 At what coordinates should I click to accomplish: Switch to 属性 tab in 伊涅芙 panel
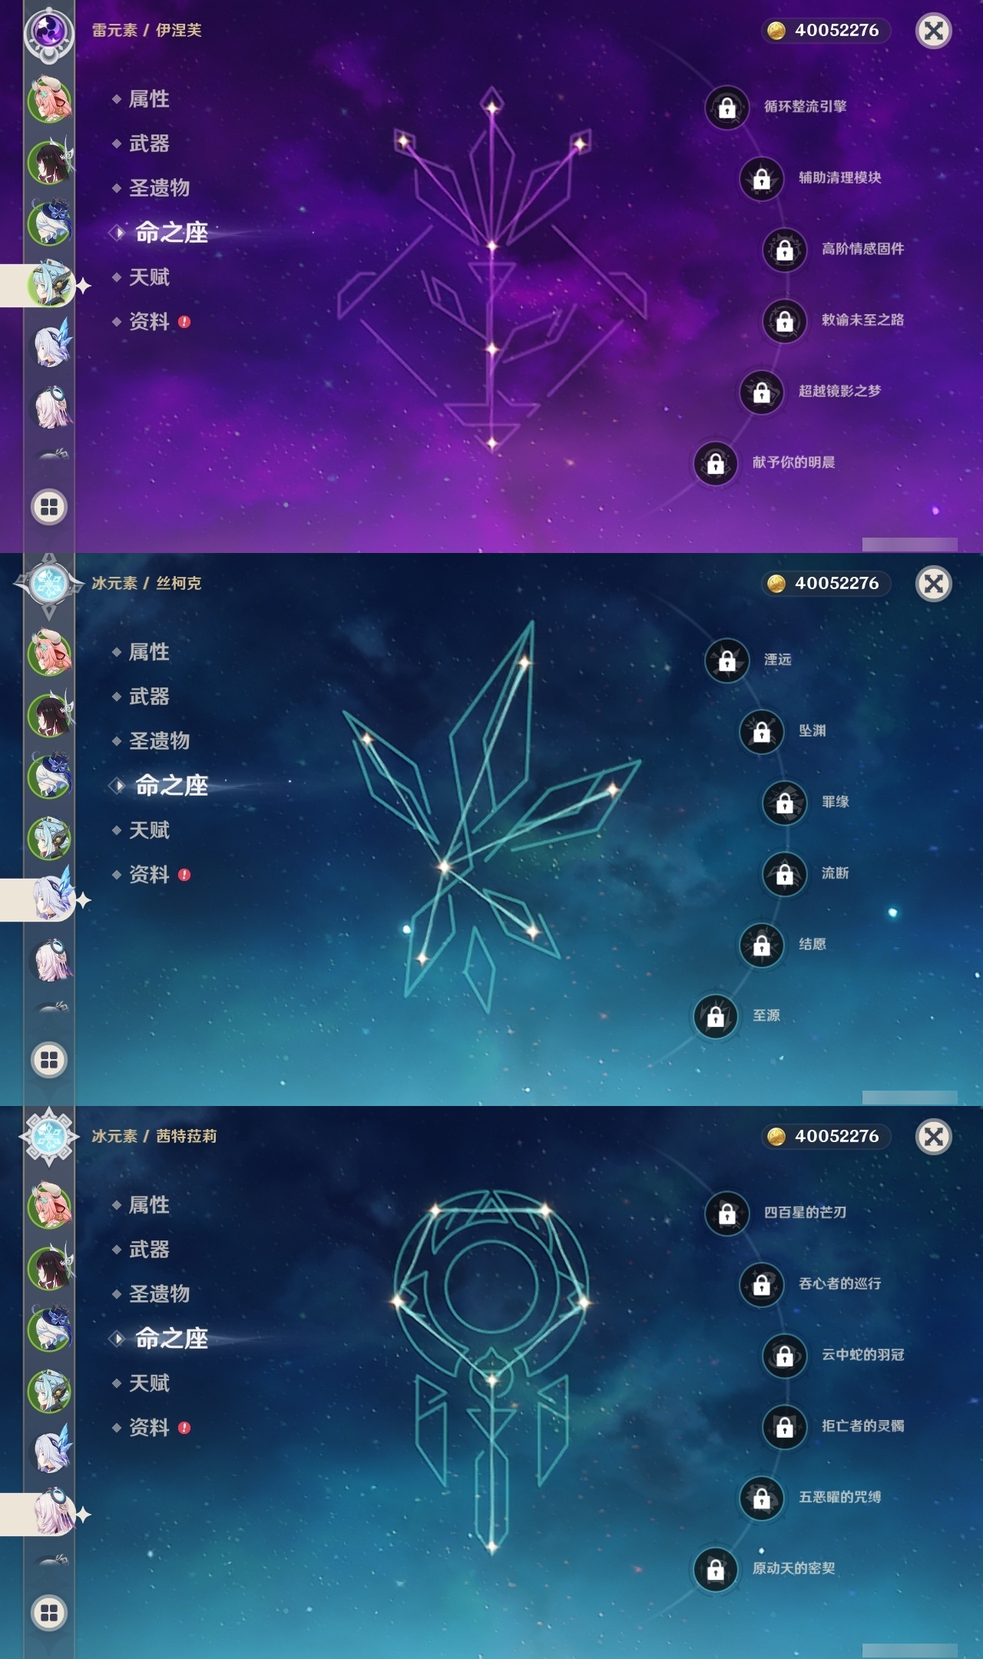coord(149,99)
